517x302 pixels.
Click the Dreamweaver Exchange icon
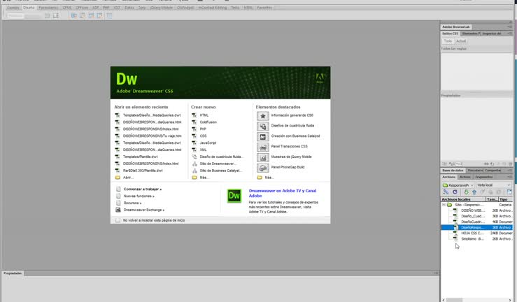coord(118,210)
